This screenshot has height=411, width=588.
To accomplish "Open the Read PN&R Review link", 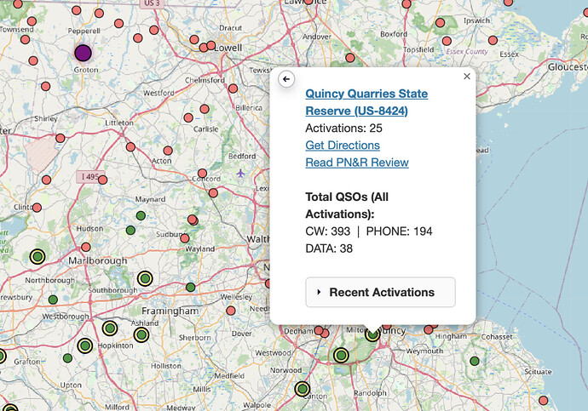I will (x=356, y=163).
